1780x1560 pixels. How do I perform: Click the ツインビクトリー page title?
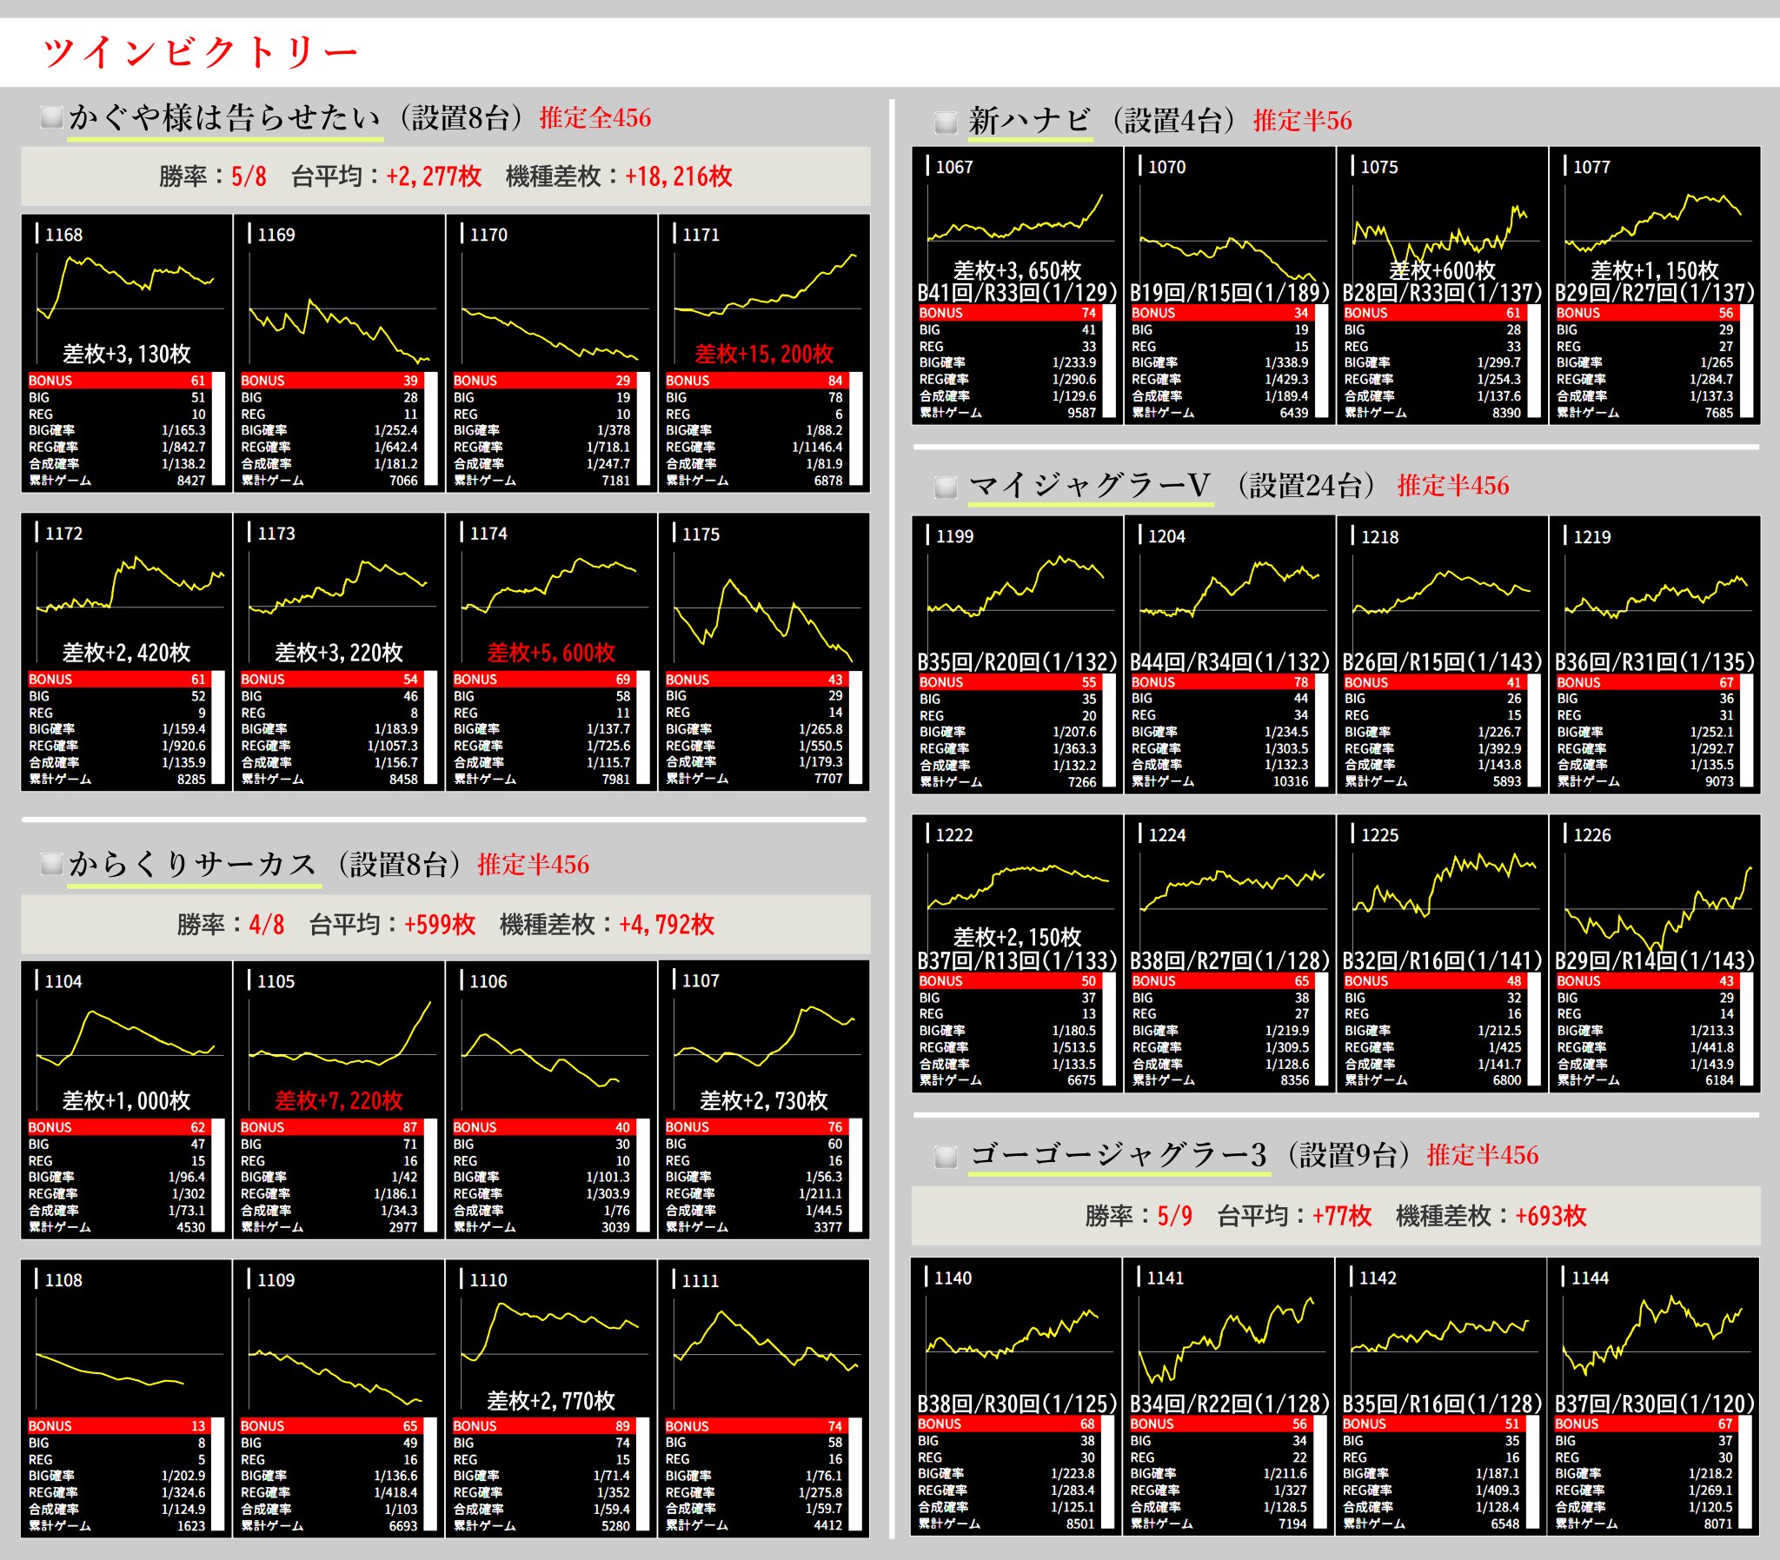coord(199,52)
